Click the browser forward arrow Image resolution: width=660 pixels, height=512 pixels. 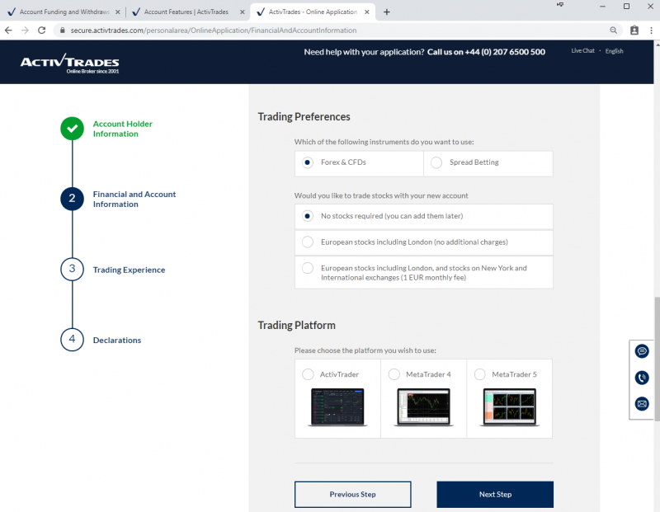(x=25, y=31)
